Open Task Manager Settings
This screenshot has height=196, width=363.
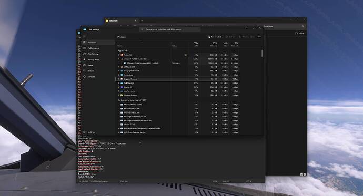98,132
